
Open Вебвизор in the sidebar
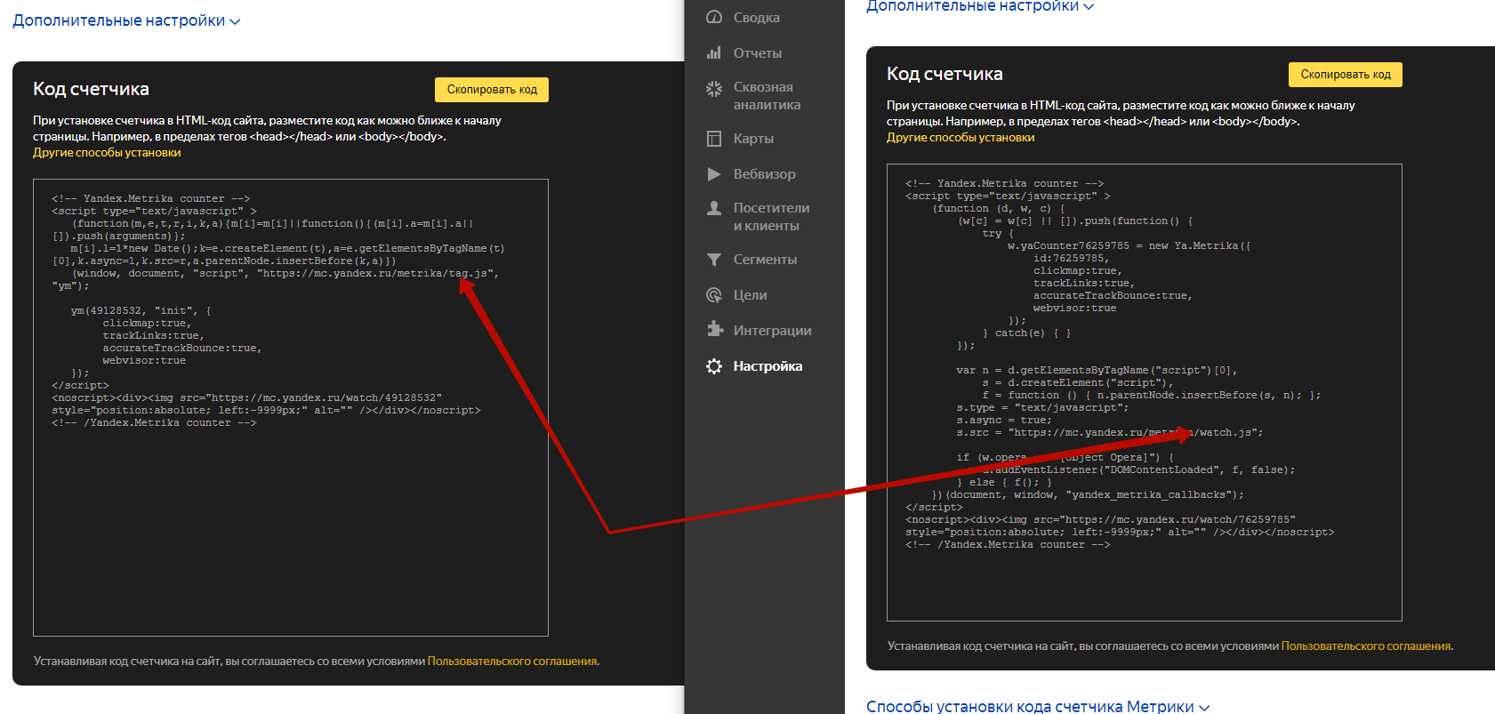[x=765, y=174]
